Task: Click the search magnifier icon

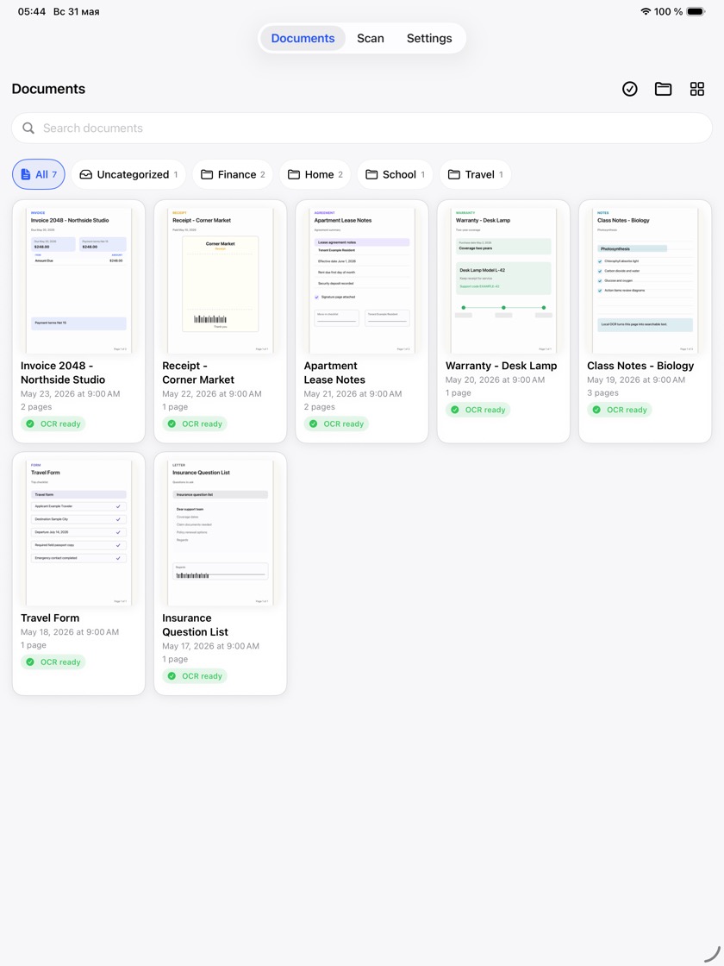Action: click(x=28, y=129)
